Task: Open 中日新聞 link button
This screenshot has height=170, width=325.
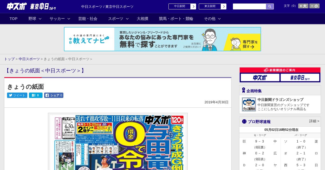Action: pyautogui.click(x=180, y=6)
